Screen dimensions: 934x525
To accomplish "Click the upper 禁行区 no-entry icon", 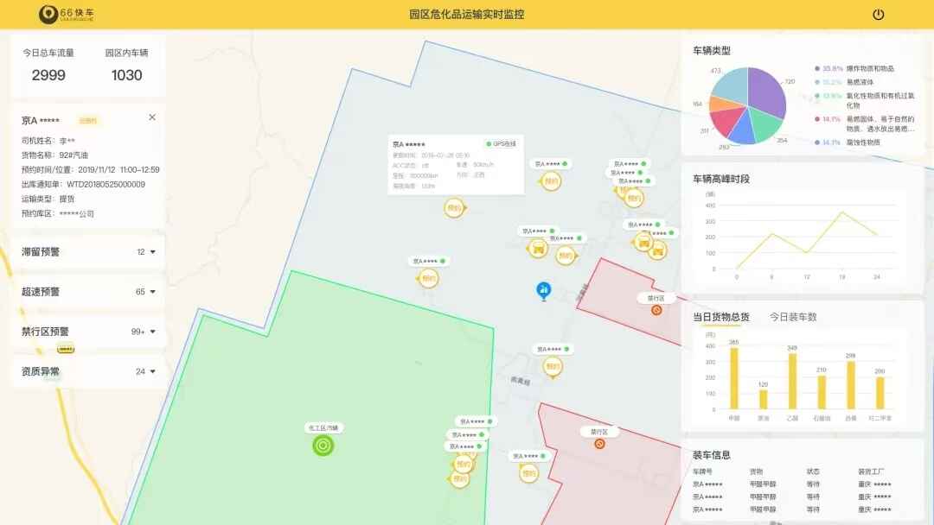I will [x=656, y=310].
